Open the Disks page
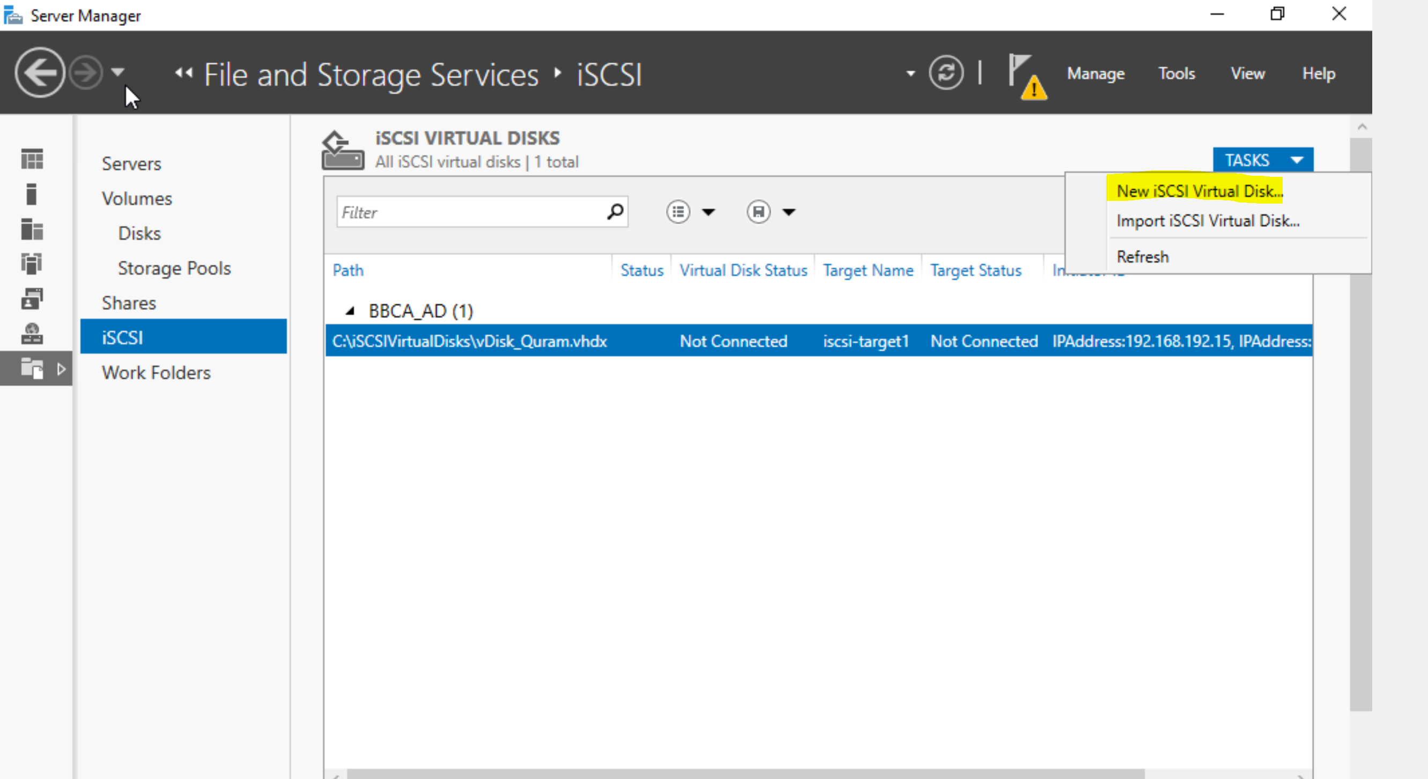The height and width of the screenshot is (779, 1428). [139, 233]
